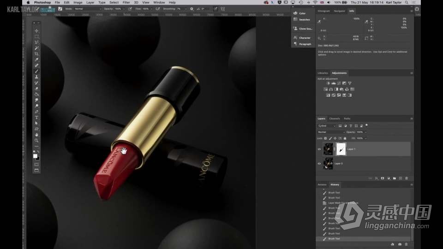Add a Brightness/Contrast adjustment
The width and height of the screenshot is (443, 249).
(x=328, y=83)
